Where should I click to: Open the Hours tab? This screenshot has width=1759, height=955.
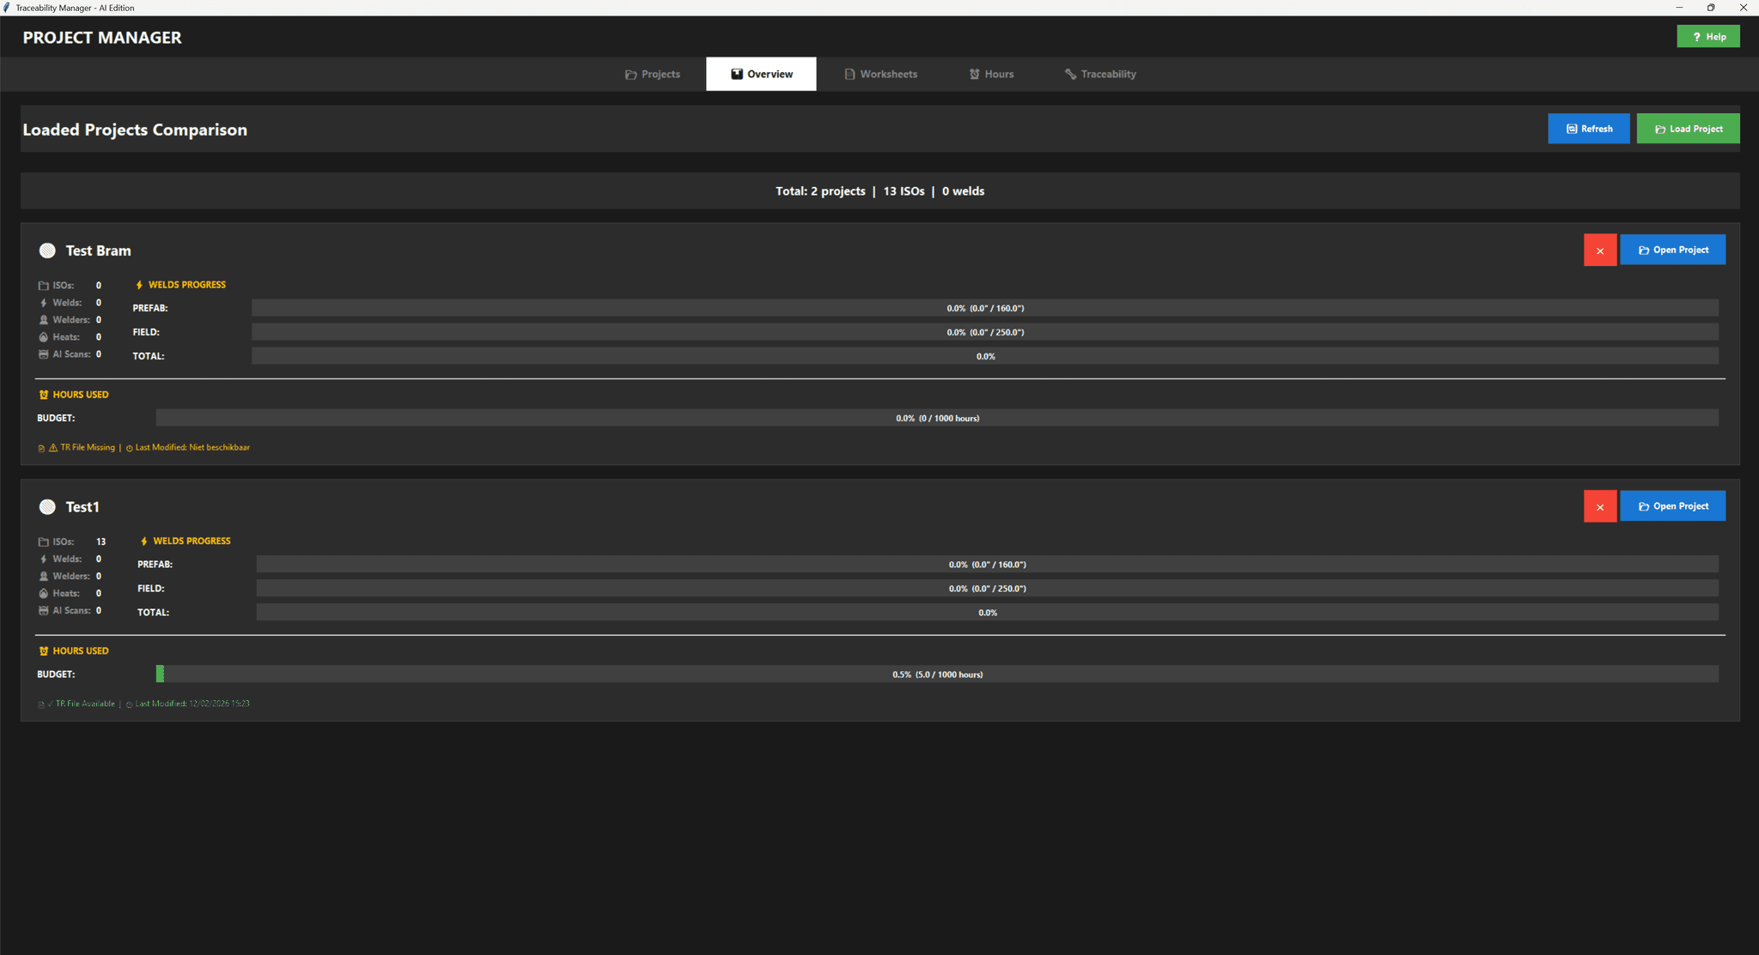pos(991,74)
